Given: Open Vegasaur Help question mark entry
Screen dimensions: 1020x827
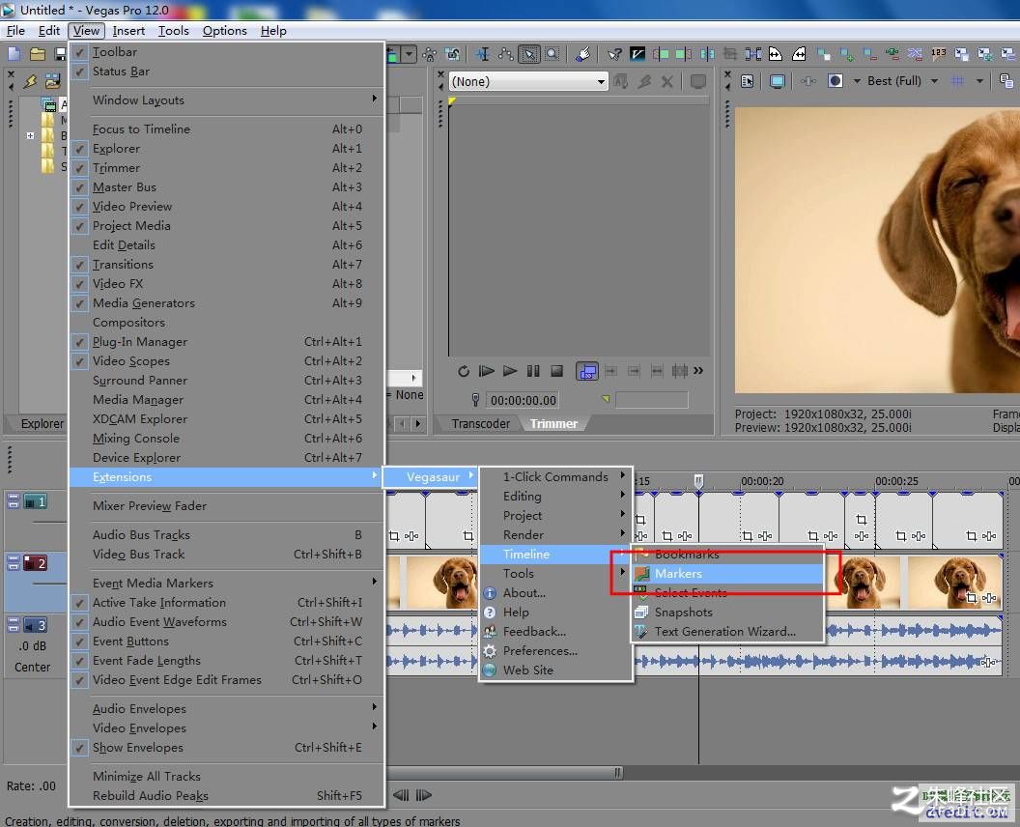Looking at the screenshot, I should (x=556, y=613).
